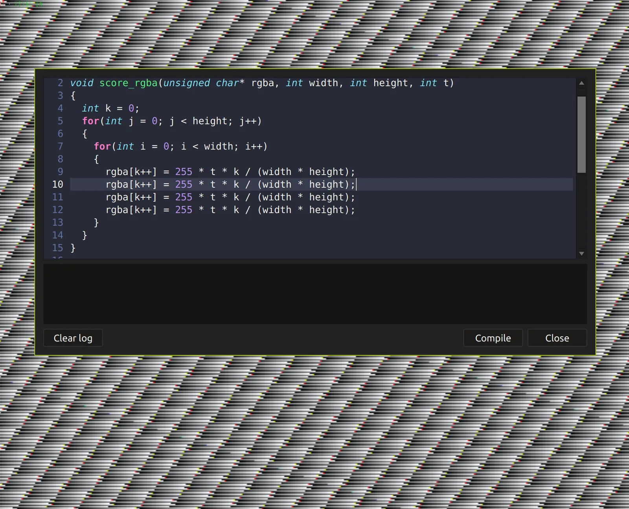The height and width of the screenshot is (509, 629).
Task: Click the opening brace on line 3
Action: click(x=73, y=96)
